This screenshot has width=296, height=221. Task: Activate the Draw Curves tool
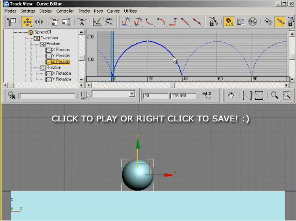[x=97, y=22]
